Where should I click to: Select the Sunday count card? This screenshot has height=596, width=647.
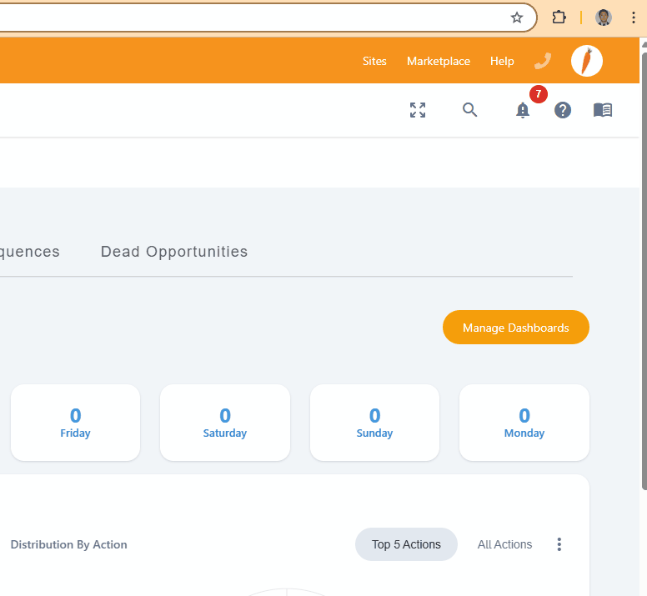[x=374, y=423]
